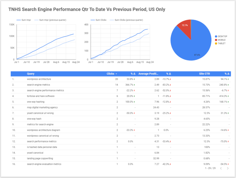Click the TABLET legend yellow dot
Screen dimensions: 236x178
216,43
